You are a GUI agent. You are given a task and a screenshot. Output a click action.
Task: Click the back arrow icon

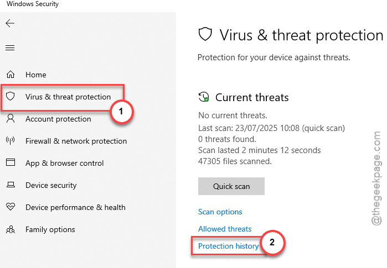click(10, 23)
